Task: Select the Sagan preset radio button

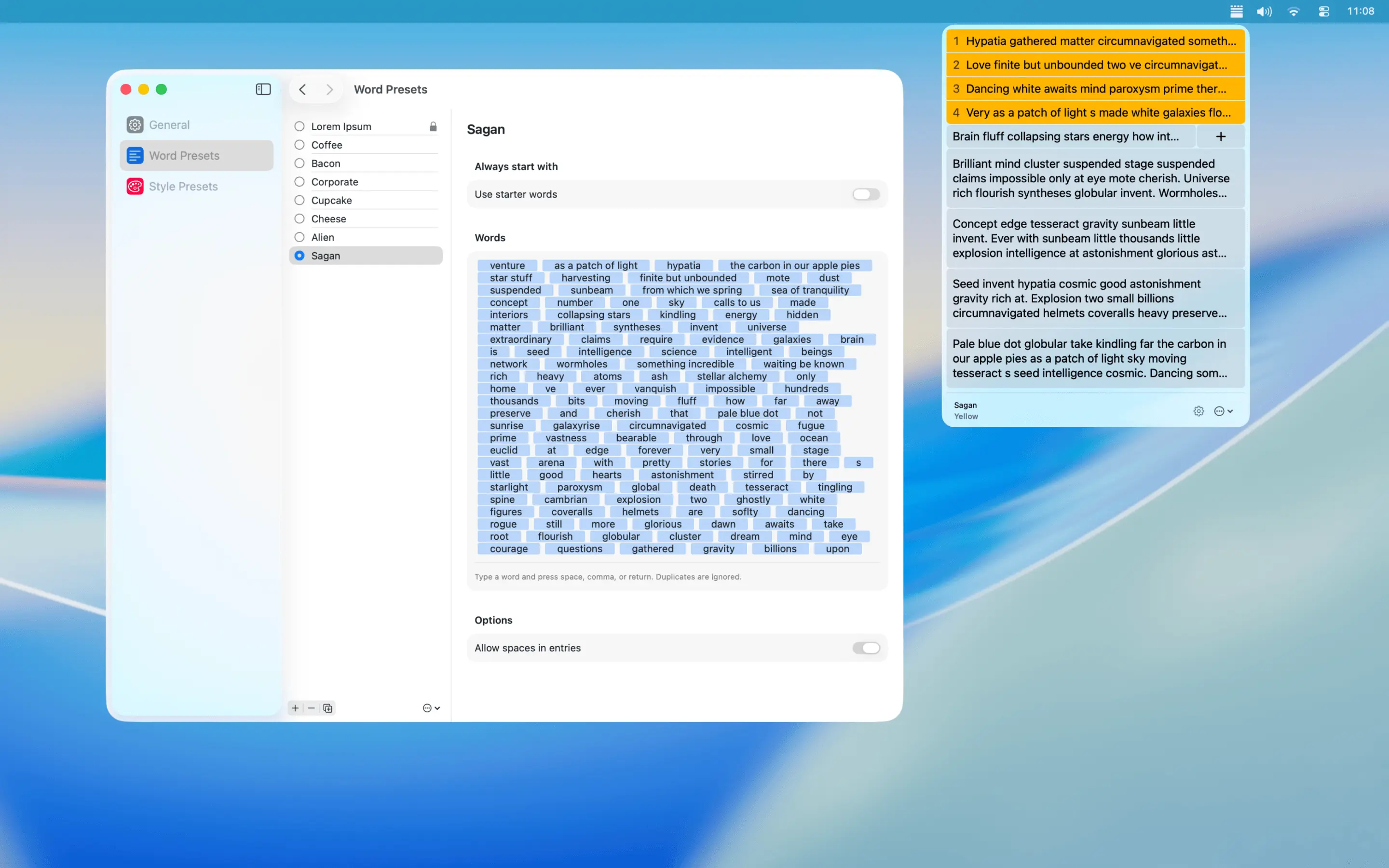Action: tap(300, 256)
